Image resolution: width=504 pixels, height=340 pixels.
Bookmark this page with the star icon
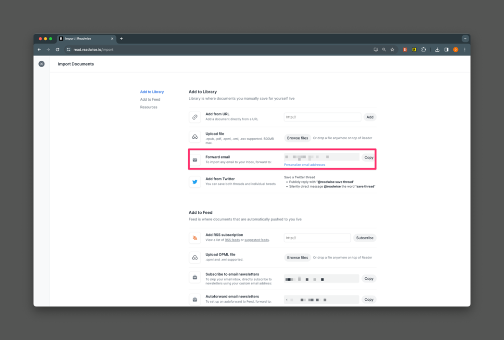392,50
